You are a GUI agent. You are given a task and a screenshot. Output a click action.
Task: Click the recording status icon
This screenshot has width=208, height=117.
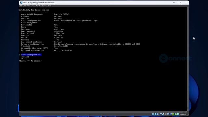(171, 114)
